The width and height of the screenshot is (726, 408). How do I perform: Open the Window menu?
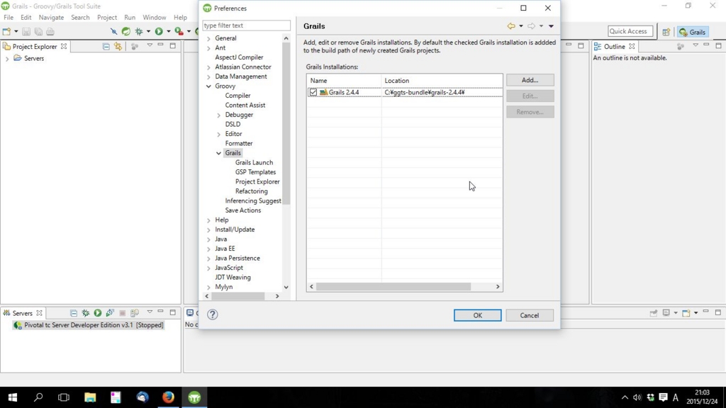154,17
